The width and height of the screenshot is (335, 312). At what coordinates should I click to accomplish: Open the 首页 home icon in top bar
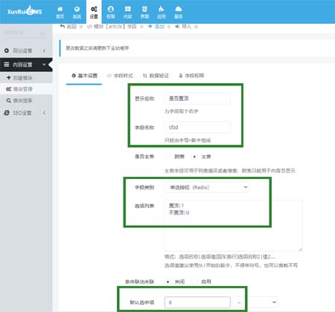pos(60,13)
